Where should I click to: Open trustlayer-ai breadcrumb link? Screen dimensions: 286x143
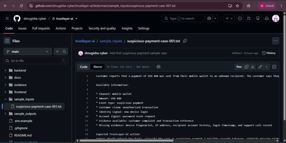point(85,41)
